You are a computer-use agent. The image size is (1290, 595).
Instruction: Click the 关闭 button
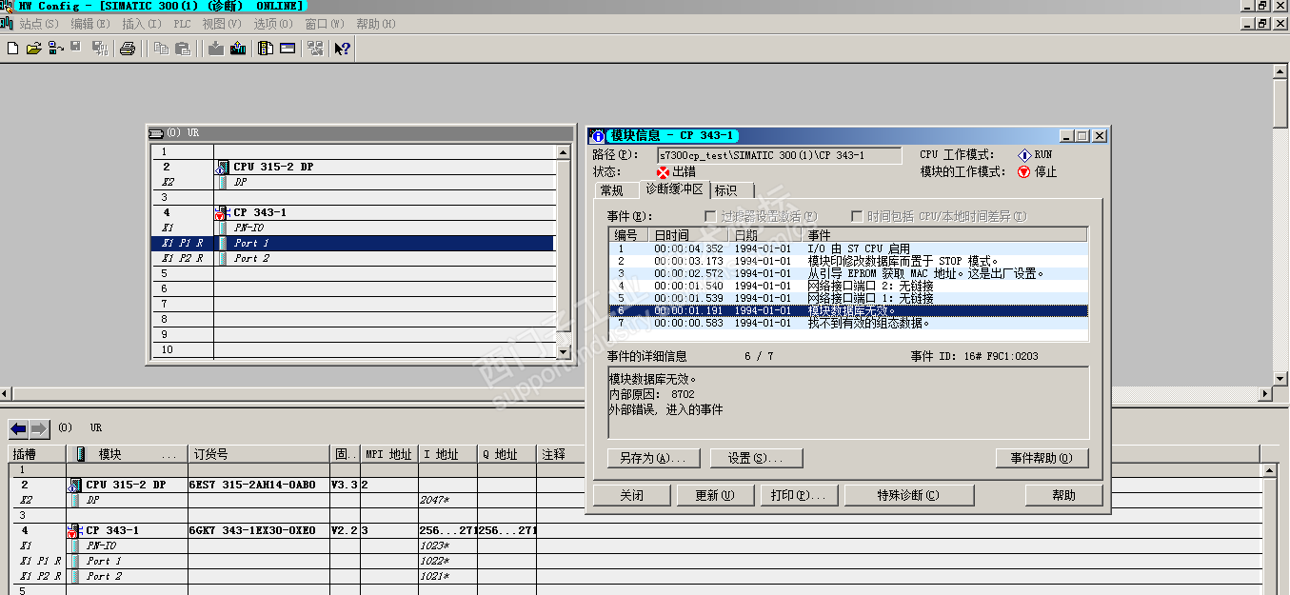[x=631, y=495]
